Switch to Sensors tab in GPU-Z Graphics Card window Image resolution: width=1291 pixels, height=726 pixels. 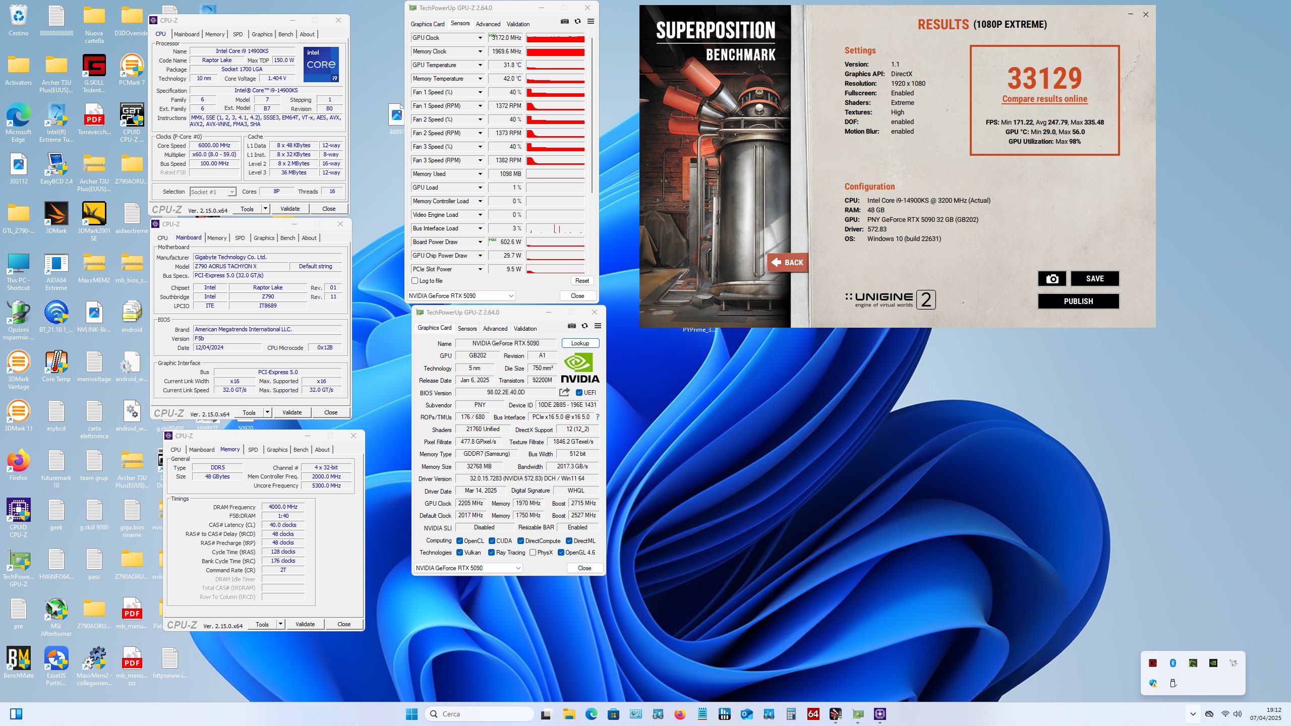pyautogui.click(x=467, y=329)
